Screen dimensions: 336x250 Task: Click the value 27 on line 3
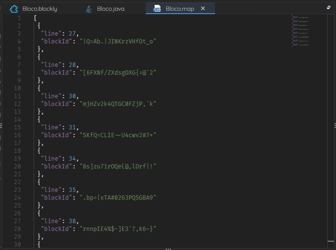coord(72,34)
